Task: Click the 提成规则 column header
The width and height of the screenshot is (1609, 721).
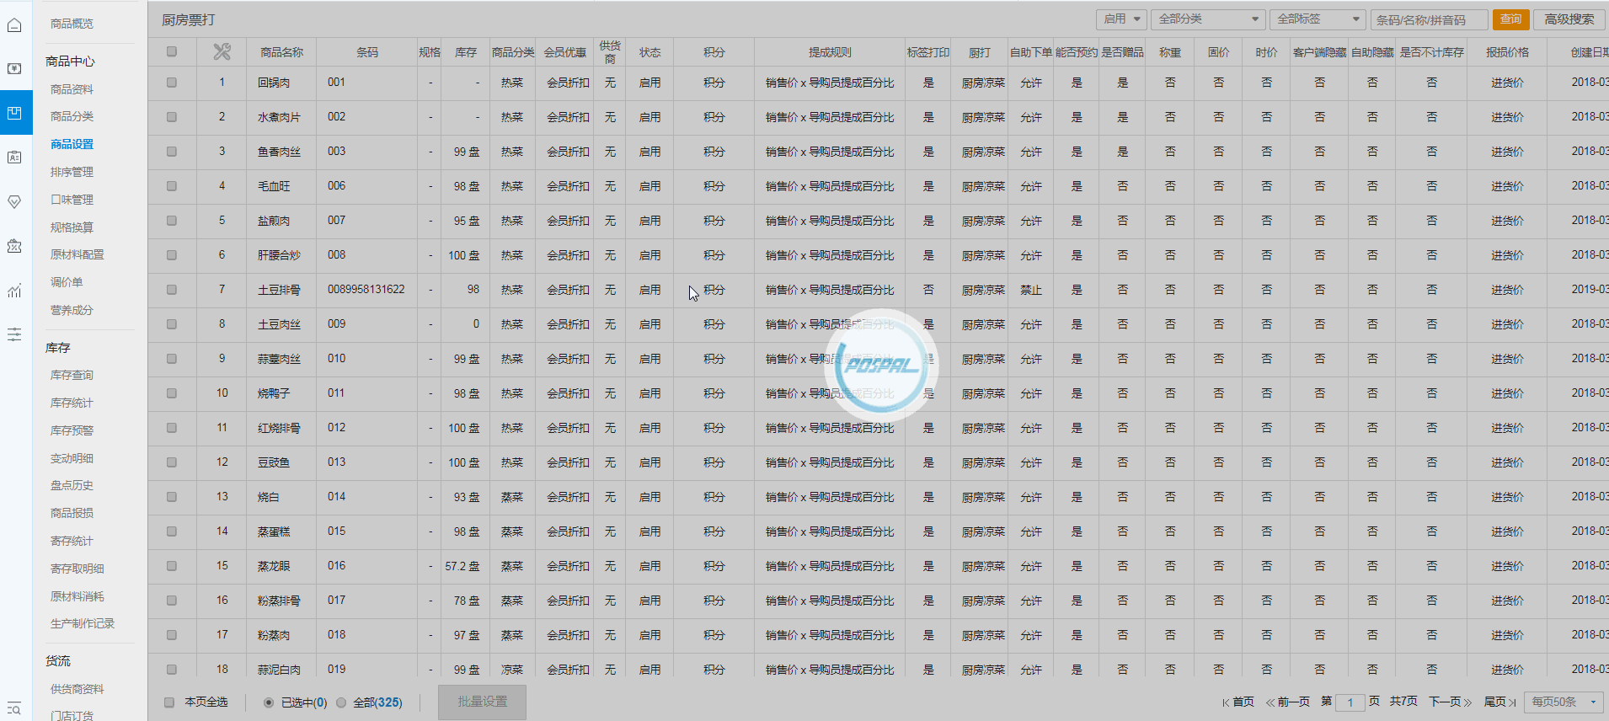Action: [x=830, y=52]
